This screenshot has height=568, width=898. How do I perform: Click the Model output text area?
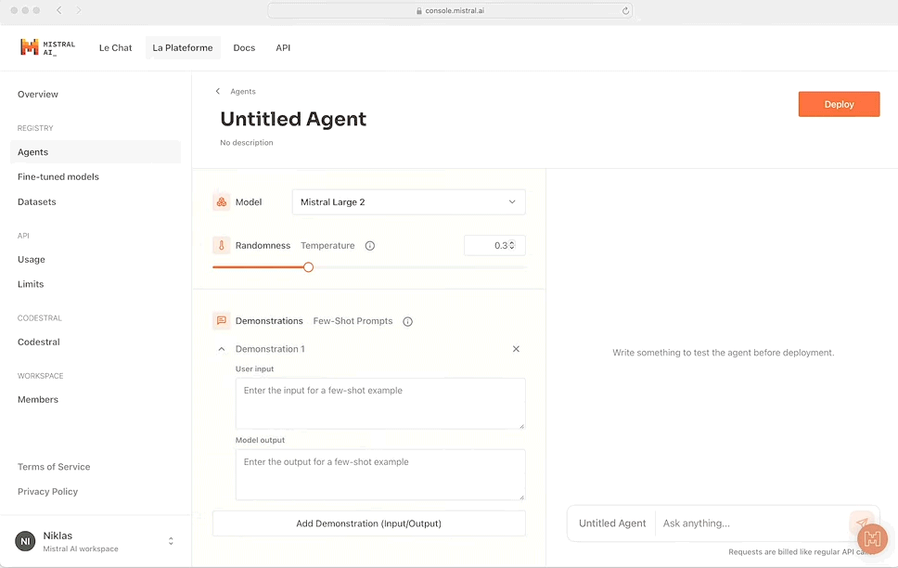click(x=380, y=474)
